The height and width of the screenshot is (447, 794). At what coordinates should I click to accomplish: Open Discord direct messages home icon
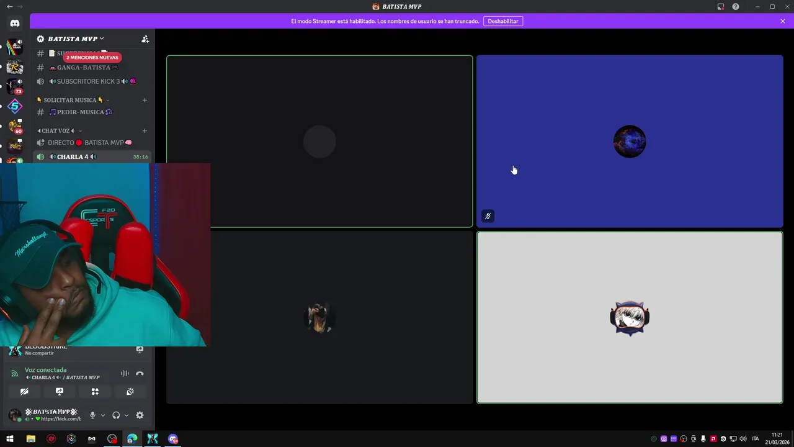point(15,23)
